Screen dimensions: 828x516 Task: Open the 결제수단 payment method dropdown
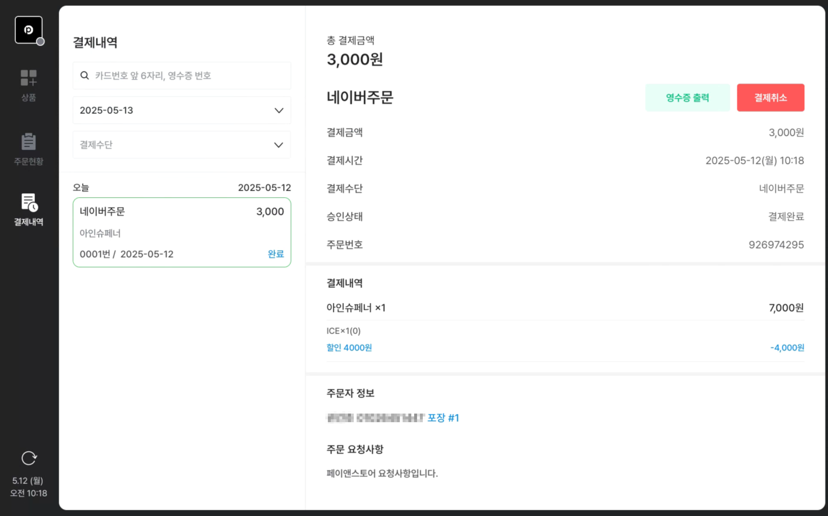(182, 145)
